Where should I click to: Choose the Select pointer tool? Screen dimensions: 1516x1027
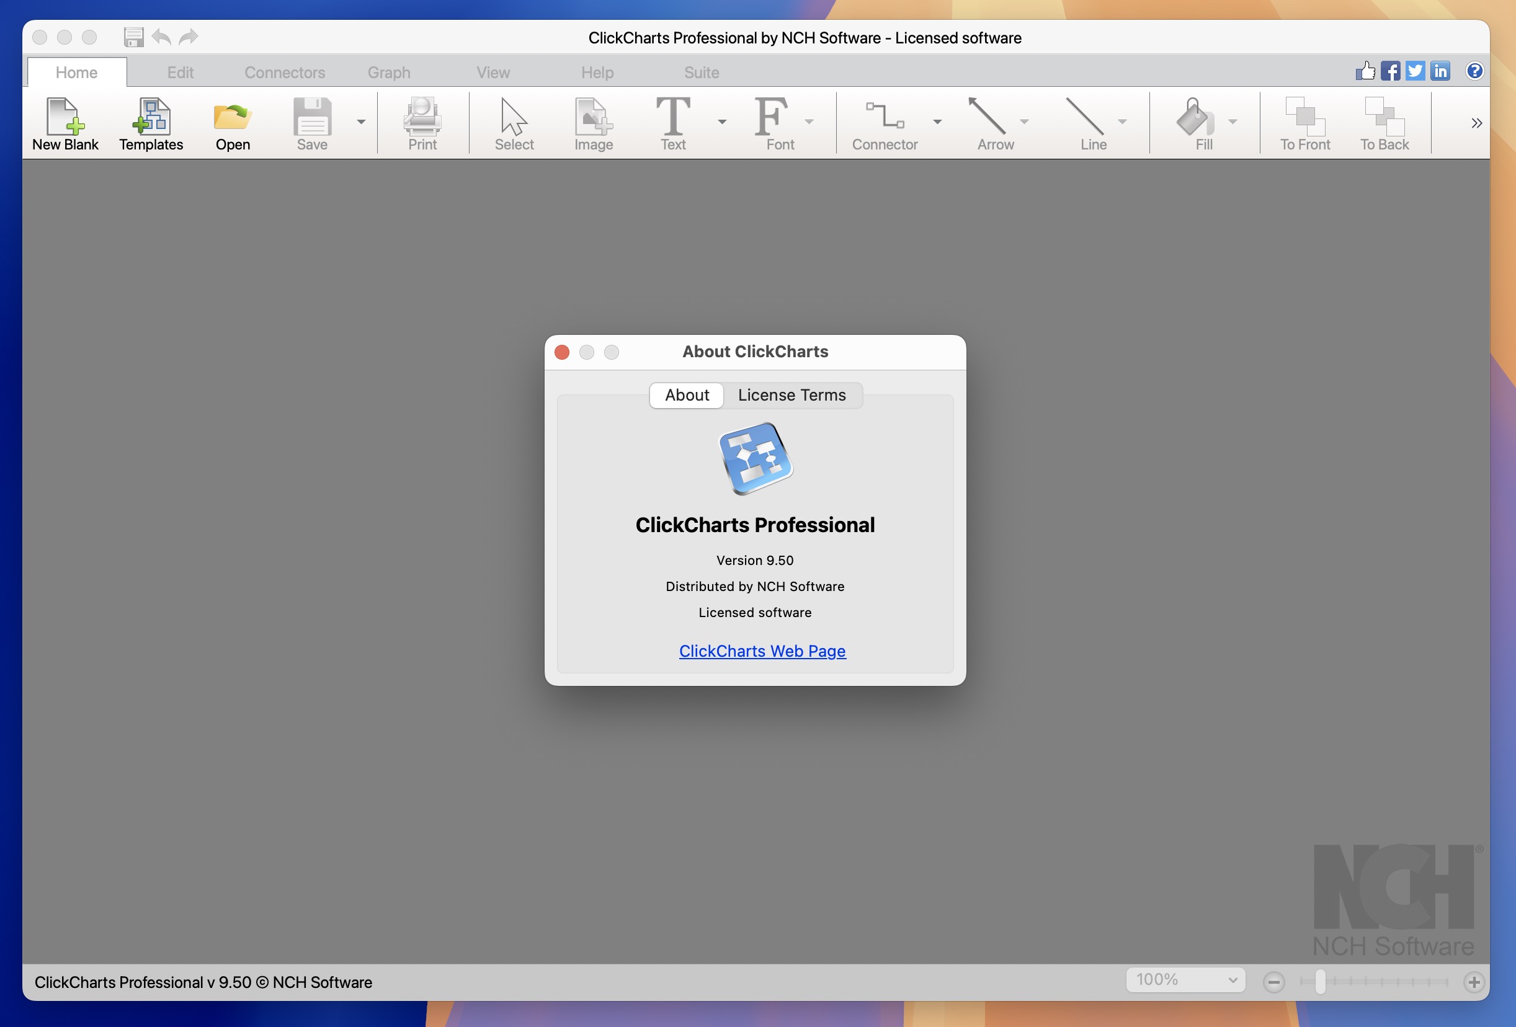click(x=514, y=124)
